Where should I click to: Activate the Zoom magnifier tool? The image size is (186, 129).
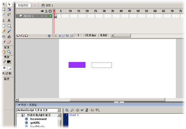[9, 52]
